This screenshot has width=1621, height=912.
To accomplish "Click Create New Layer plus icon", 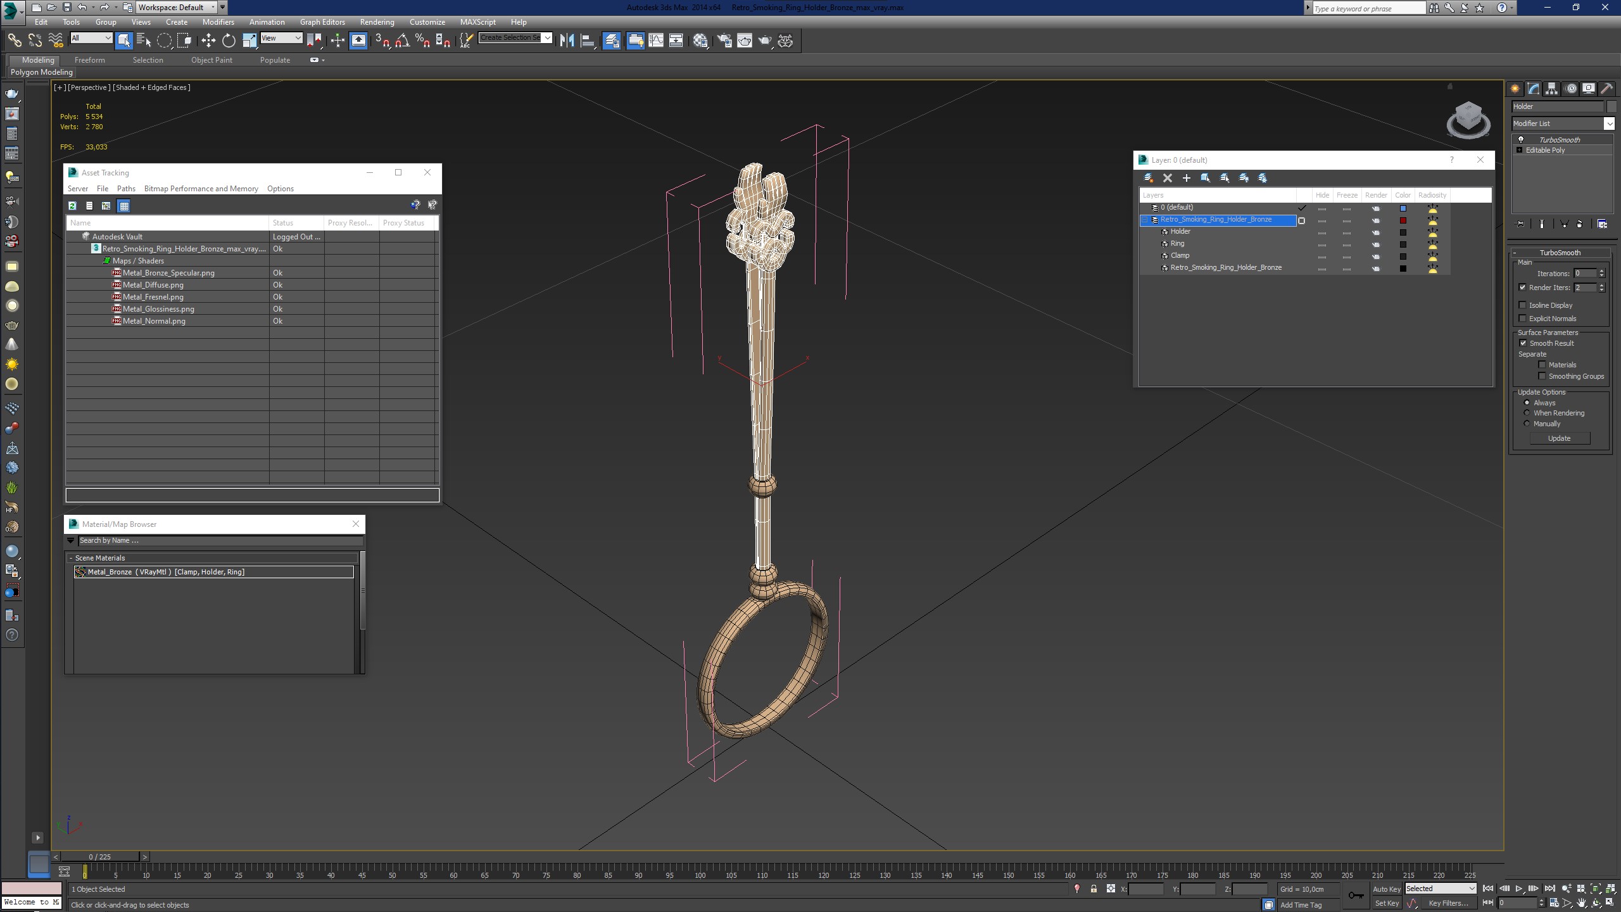I will 1186,178.
